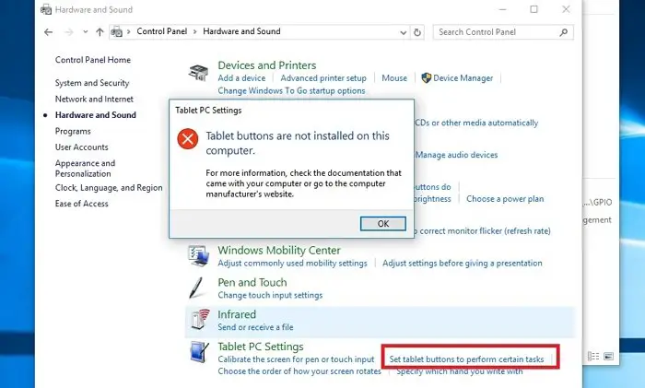This screenshot has width=645, height=388.
Task: Click the Hardware and Sound title bar icon
Action: pos(46,9)
